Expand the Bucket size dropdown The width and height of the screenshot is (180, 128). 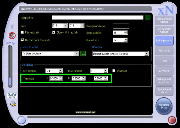pos(126,40)
